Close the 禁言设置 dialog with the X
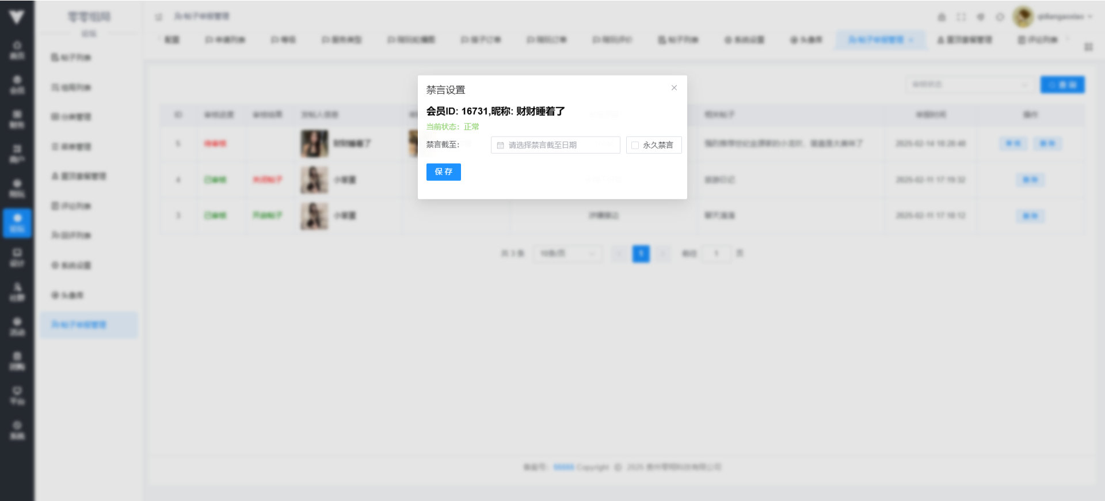Viewport: 1105px width, 501px height. coord(674,88)
